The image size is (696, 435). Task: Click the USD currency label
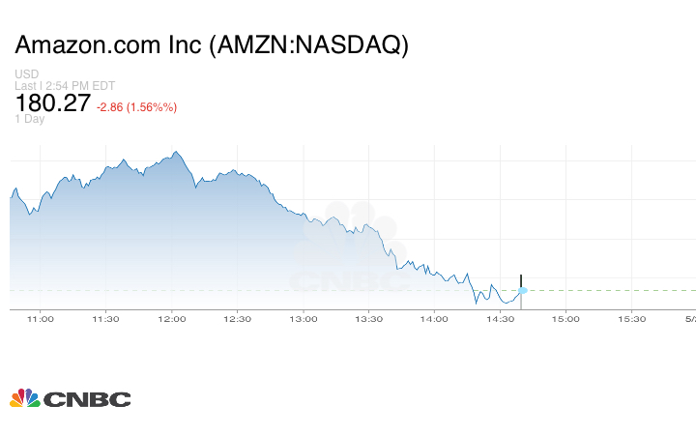[25, 74]
